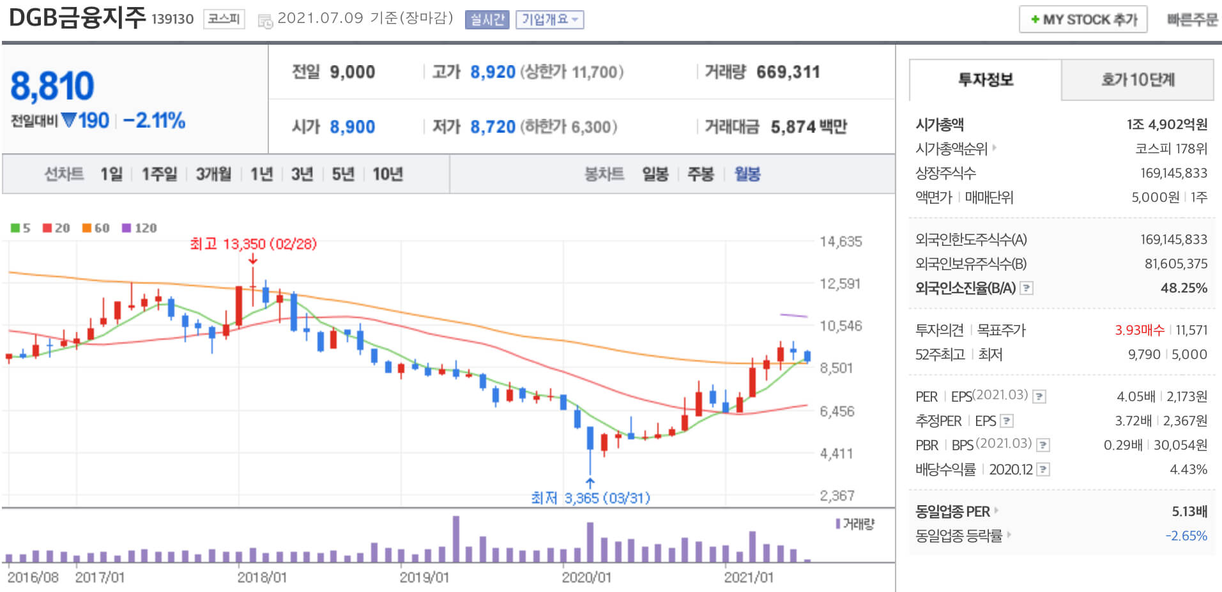Click the green 5-period moving average legend swatch
1222x592 pixels.
(x=15, y=228)
